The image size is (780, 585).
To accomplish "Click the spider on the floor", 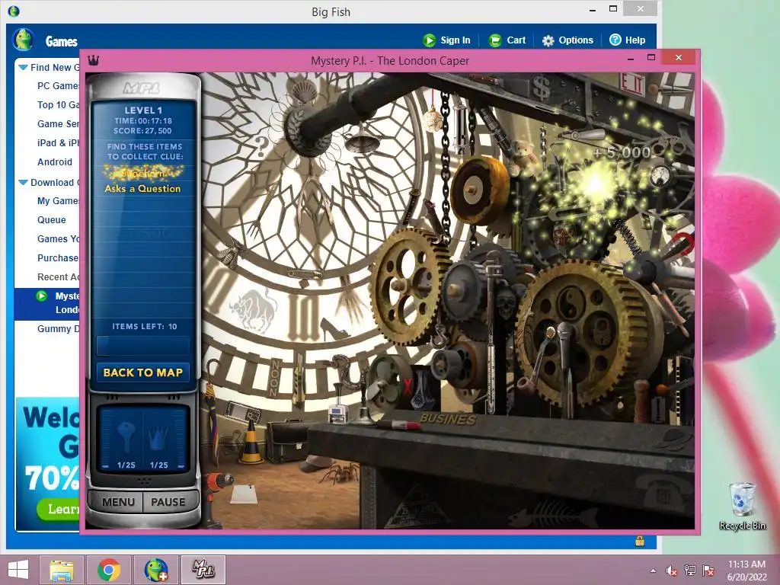I will [340, 472].
